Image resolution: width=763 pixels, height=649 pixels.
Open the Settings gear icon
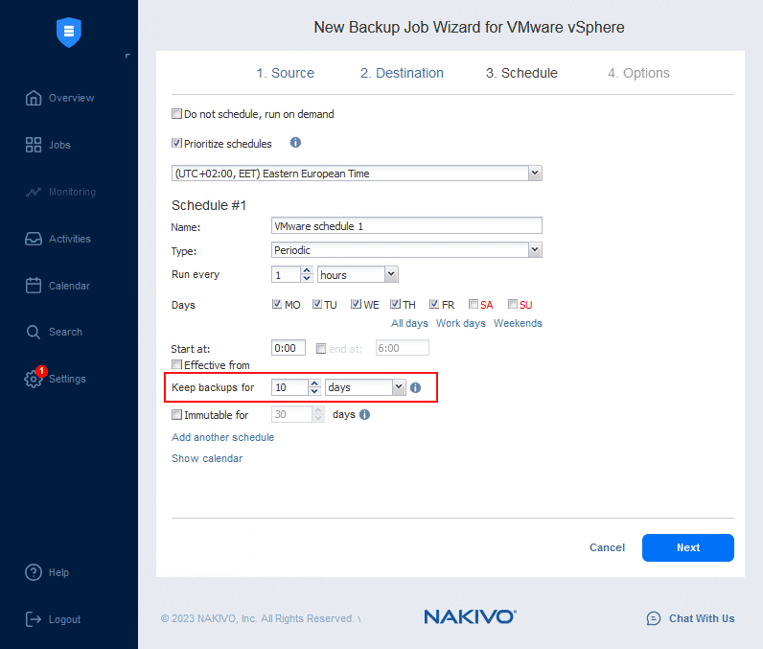coord(34,379)
